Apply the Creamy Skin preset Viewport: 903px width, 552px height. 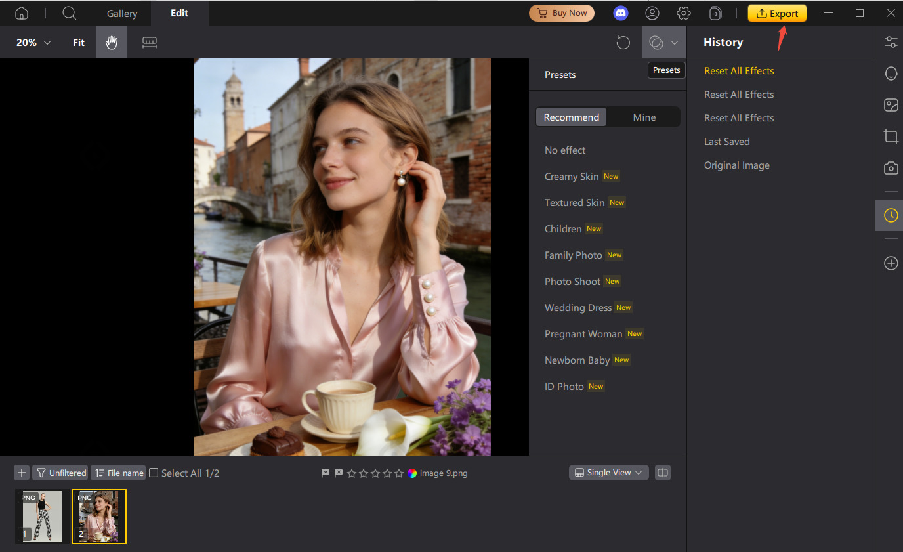571,177
